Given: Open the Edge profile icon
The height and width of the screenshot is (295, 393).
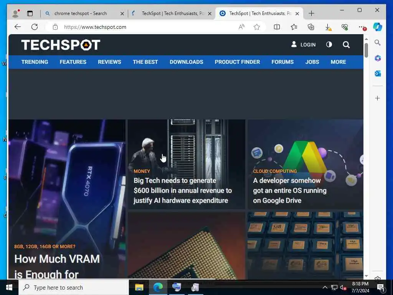Looking at the screenshot, I should pos(16,13).
